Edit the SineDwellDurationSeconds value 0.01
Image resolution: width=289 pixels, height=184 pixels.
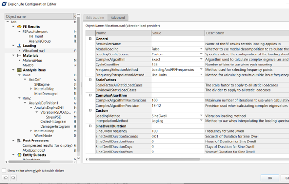[178, 136]
